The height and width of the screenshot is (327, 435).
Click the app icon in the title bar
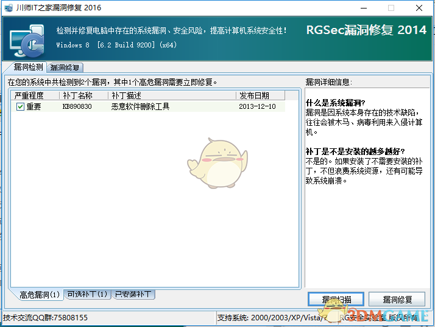(x=9, y=8)
